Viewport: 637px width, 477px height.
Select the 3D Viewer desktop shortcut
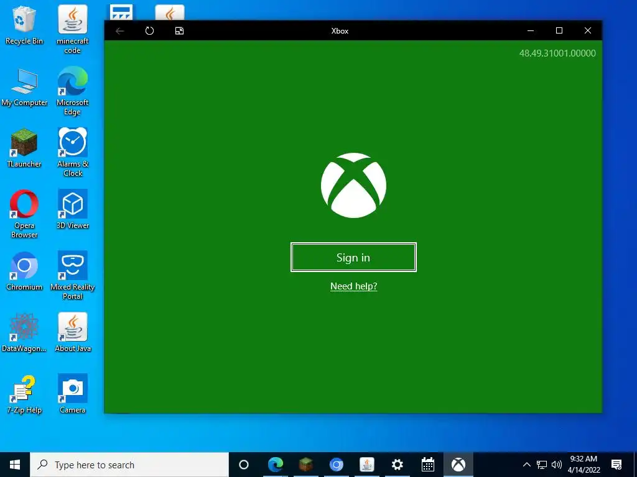click(x=72, y=210)
